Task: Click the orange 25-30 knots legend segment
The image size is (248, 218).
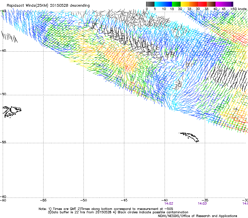Action: (x=194, y=4)
